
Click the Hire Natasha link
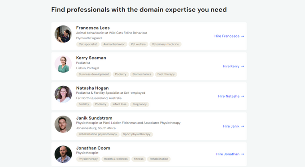click(x=231, y=96)
